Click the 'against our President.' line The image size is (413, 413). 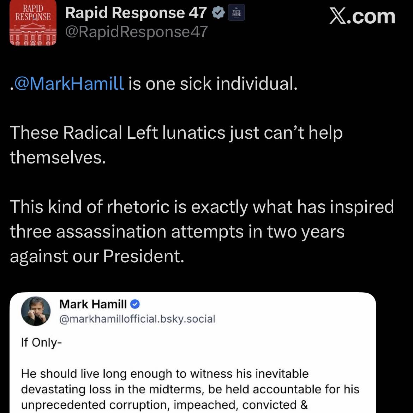point(97,256)
